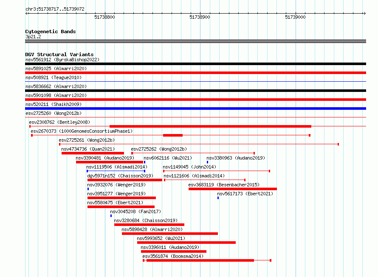Open nsv5993652 (Wu2021) label

pyautogui.click(x=161, y=238)
